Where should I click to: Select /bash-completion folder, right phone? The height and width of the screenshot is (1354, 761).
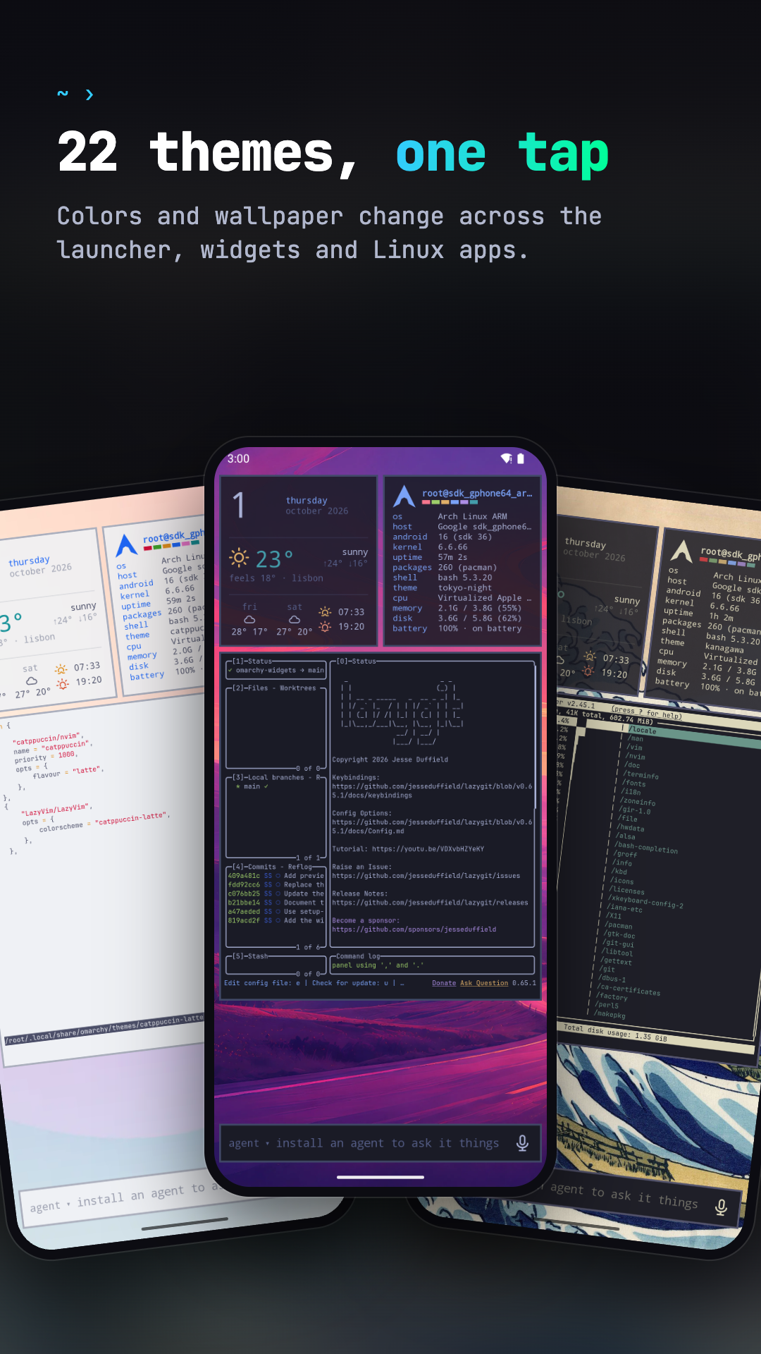coord(646,848)
